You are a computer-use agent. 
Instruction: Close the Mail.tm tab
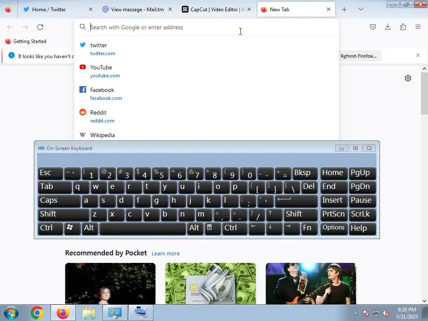click(x=170, y=9)
